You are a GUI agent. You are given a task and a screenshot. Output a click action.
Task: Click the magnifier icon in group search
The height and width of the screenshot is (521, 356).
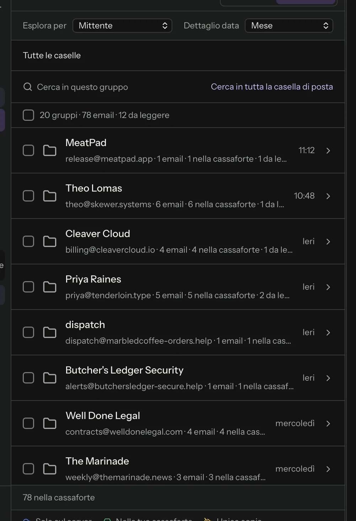pyautogui.click(x=28, y=87)
